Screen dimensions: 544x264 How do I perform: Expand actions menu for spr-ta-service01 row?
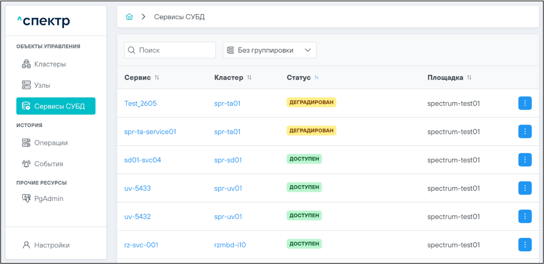pos(525,131)
